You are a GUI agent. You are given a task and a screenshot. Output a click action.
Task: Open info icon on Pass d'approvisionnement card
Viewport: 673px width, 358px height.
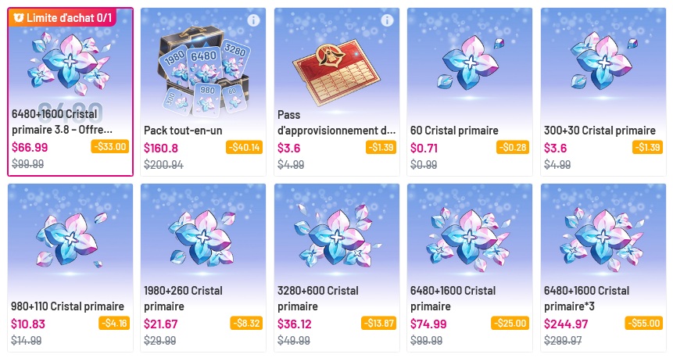[x=387, y=20]
